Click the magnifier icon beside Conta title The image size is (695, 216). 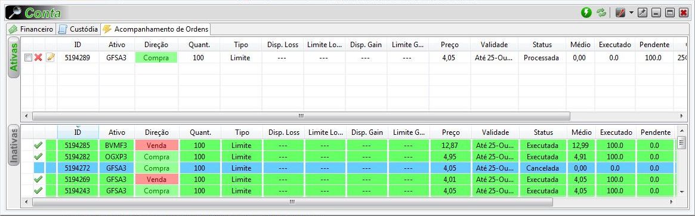tap(15, 13)
